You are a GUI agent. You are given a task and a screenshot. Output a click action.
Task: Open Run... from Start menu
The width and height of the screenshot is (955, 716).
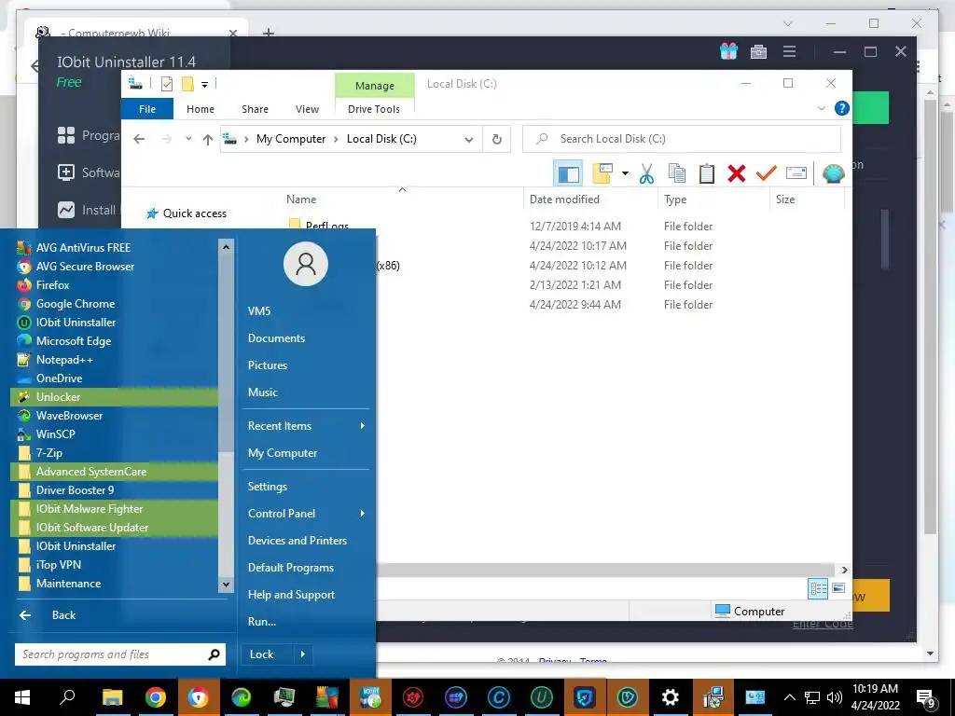[262, 622]
